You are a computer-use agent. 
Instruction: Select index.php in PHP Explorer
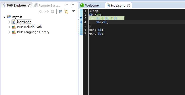pyautogui.click(x=24, y=22)
